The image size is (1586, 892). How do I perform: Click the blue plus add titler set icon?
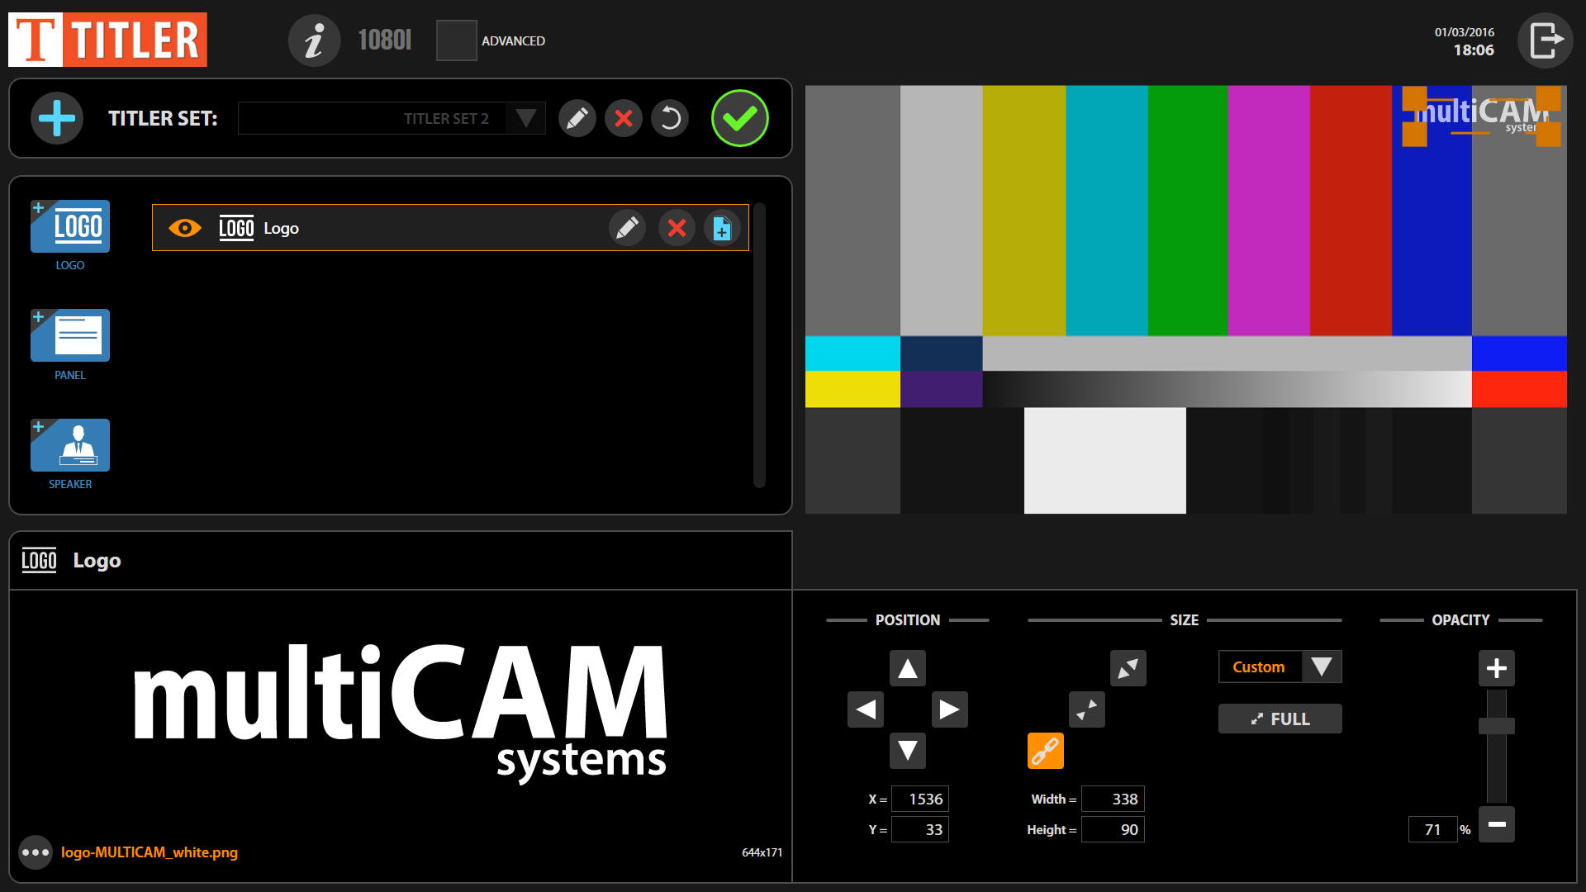(x=57, y=118)
